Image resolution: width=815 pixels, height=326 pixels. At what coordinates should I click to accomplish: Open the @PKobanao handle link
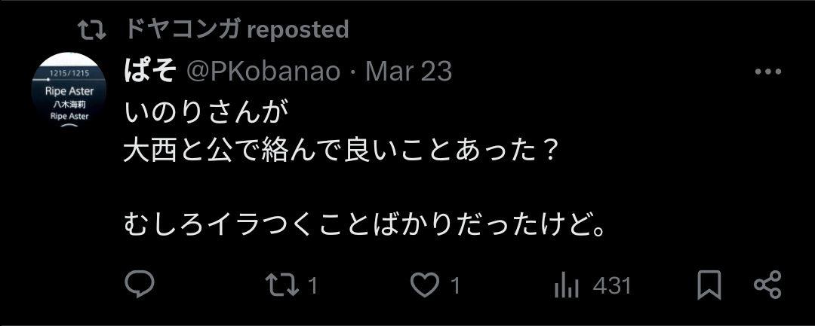[263, 72]
